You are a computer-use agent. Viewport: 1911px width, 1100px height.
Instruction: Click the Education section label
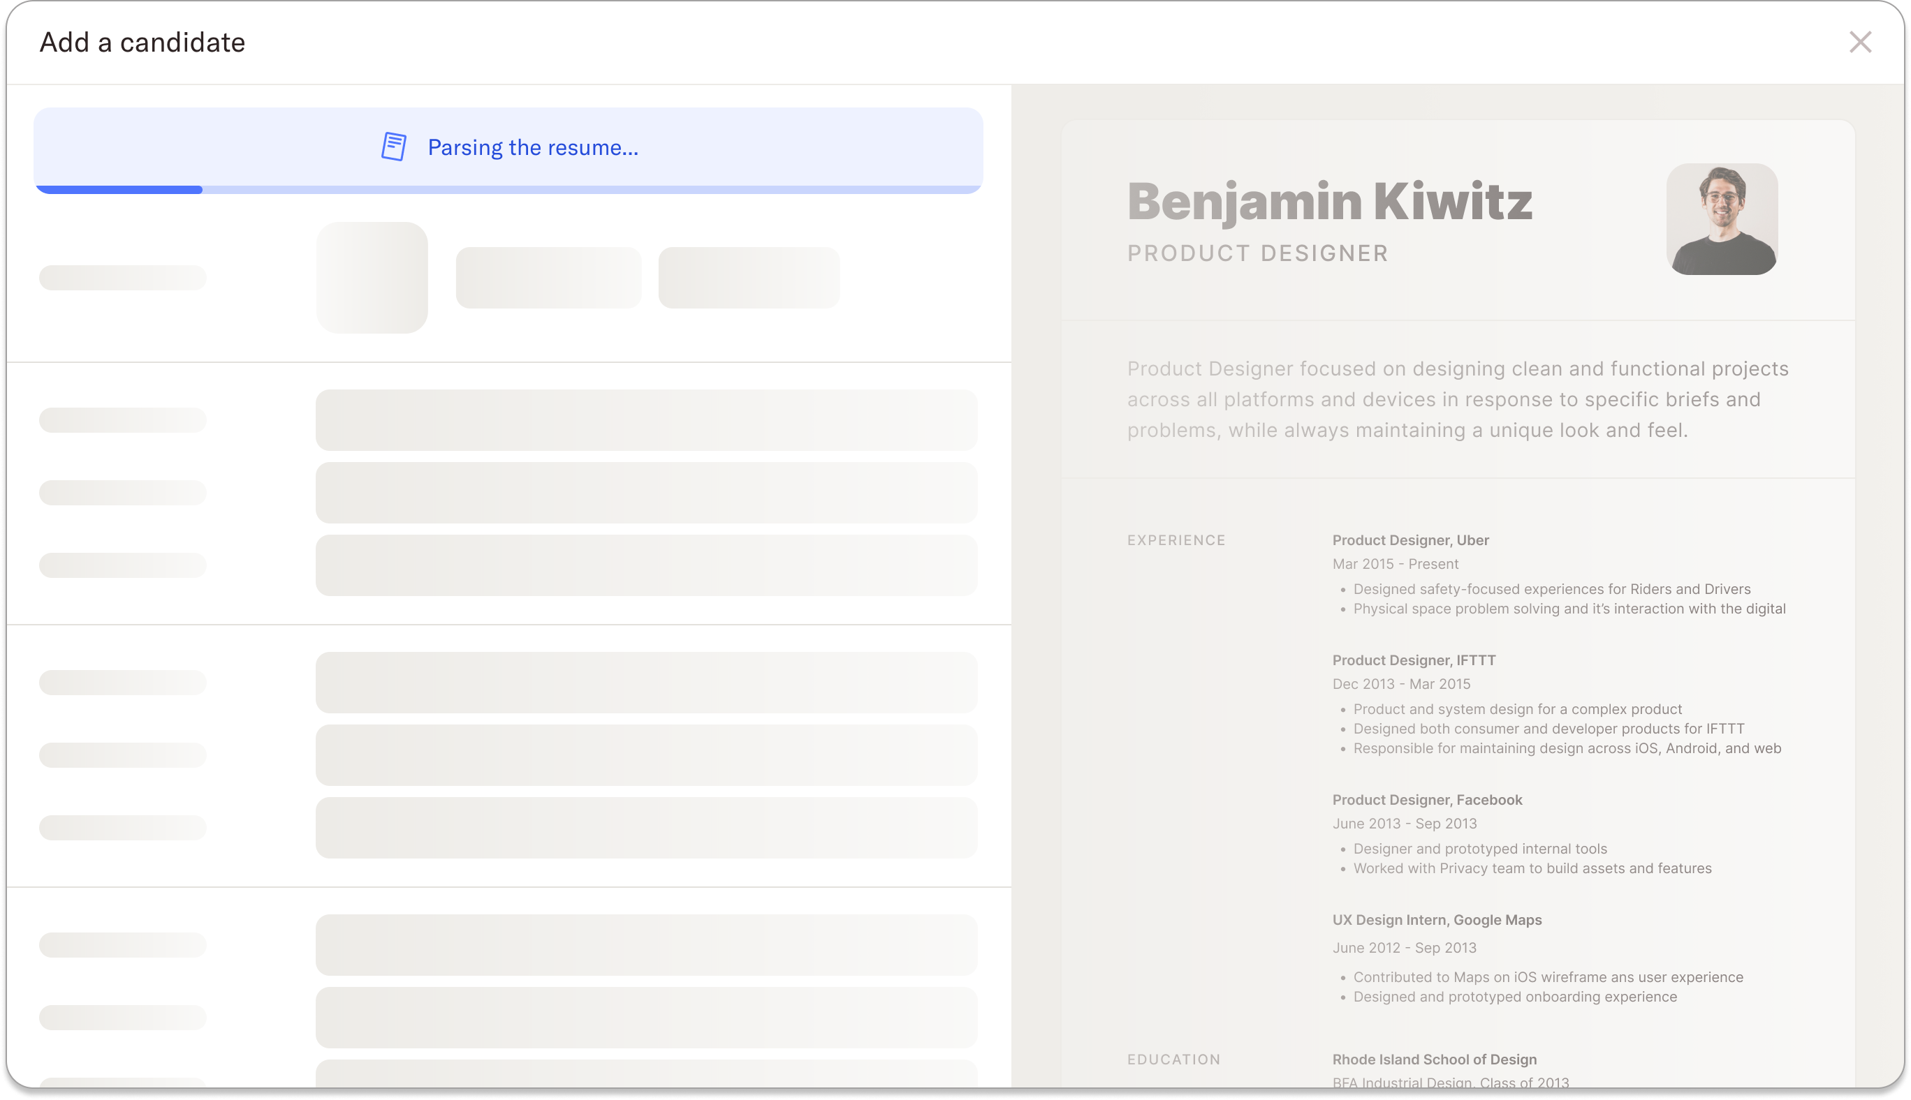pos(1173,1060)
